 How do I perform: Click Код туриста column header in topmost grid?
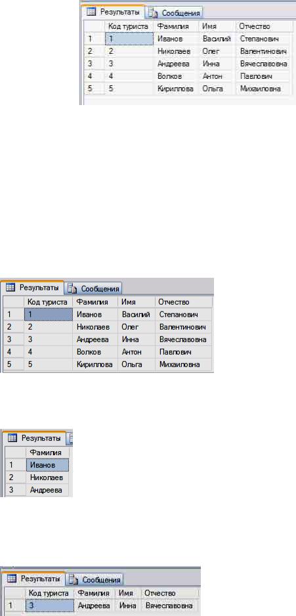pos(129,26)
